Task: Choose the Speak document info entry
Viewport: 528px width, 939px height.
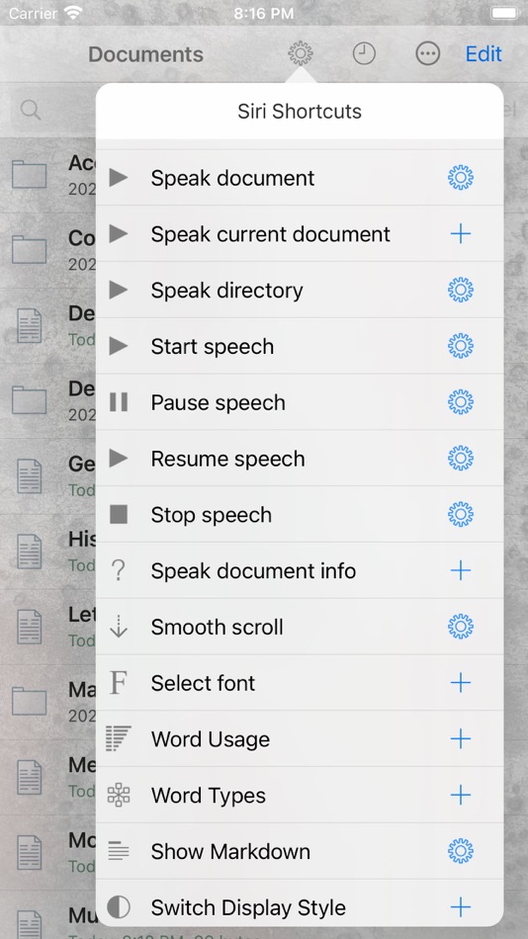Action: pos(300,570)
